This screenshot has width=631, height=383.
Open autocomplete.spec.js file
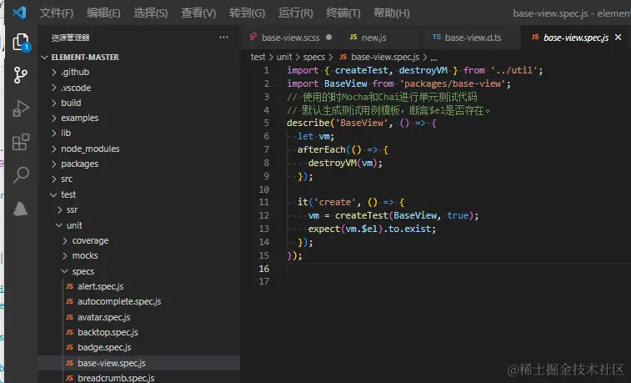[119, 302]
